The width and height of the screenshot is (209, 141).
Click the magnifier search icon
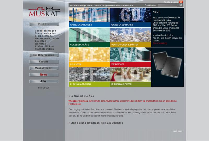pos(181,5)
